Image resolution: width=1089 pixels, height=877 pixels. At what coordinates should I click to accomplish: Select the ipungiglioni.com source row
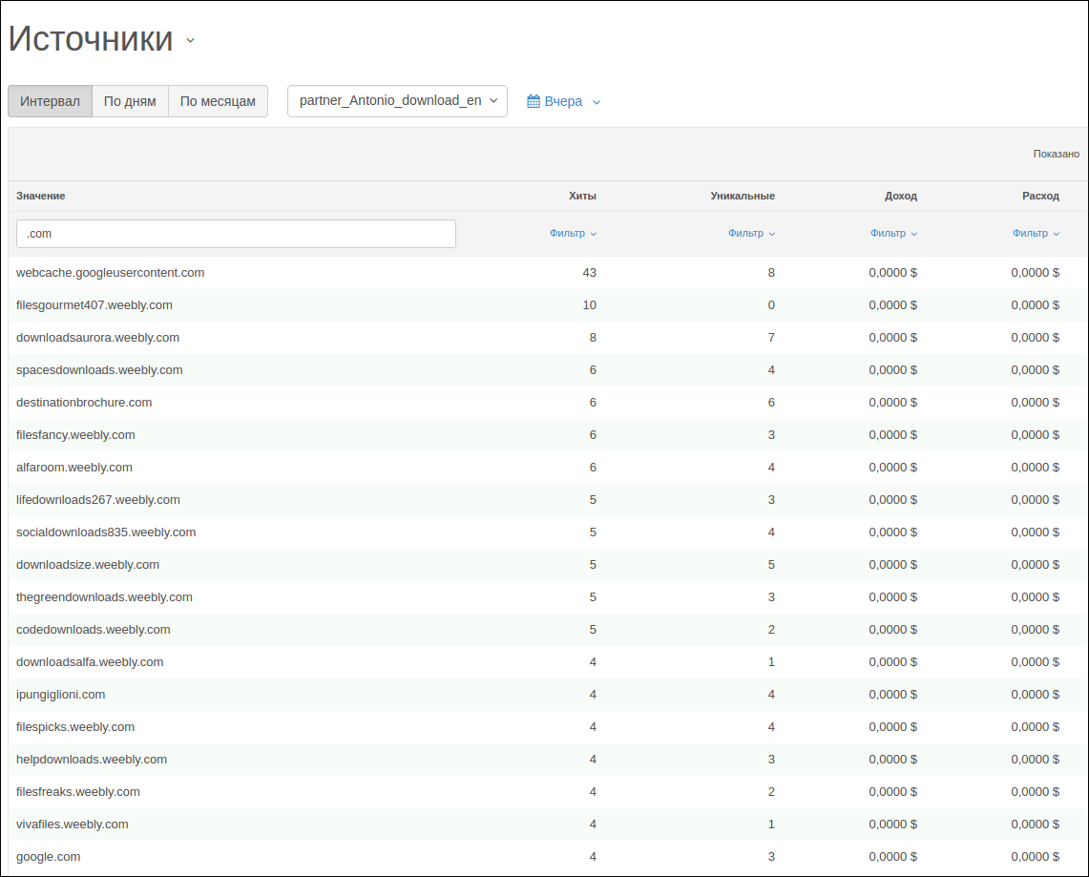(548, 695)
